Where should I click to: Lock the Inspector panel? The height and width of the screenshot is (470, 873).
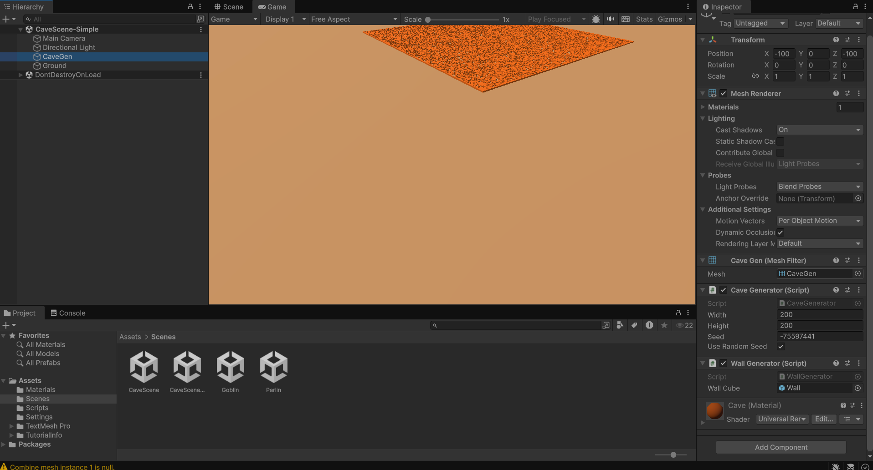[x=855, y=7]
